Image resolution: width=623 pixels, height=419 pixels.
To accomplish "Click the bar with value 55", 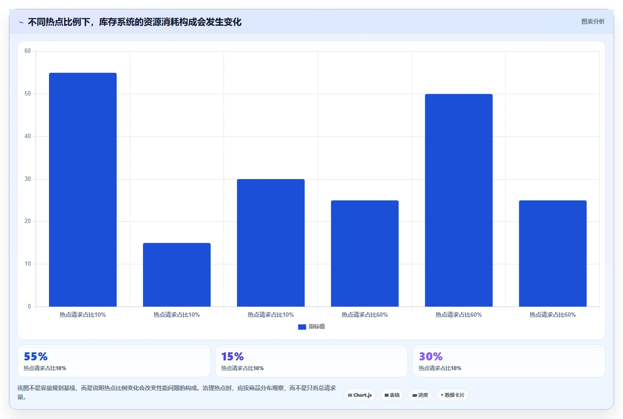I will (83, 190).
